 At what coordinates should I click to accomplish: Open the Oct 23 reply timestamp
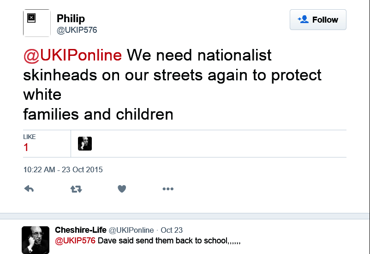(172, 230)
